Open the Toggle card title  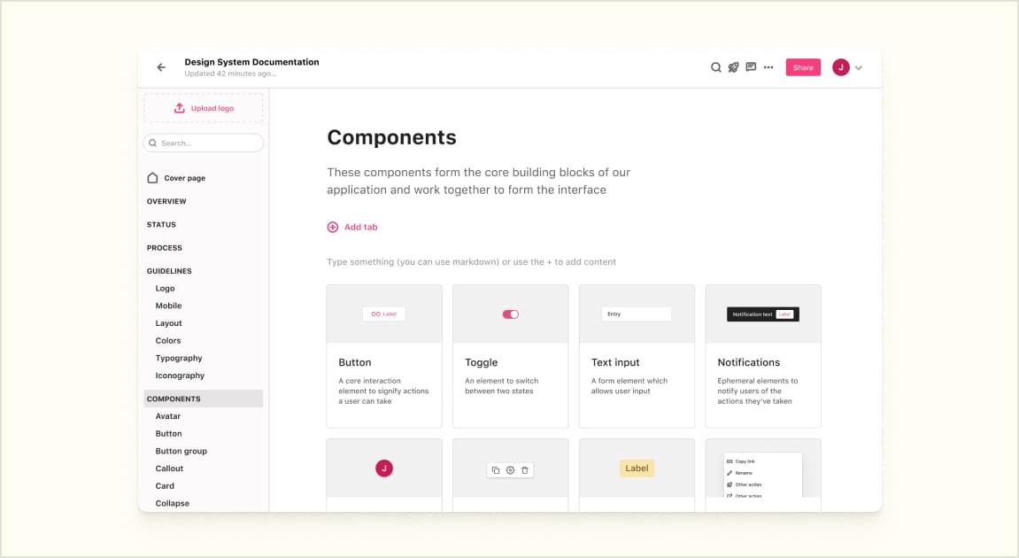pyautogui.click(x=481, y=362)
